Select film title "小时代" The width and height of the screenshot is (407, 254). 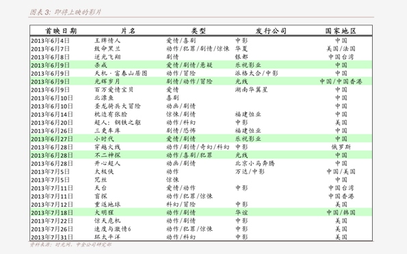tap(104, 139)
